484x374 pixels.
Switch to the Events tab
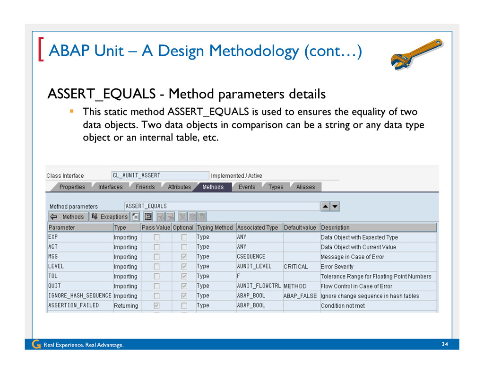pos(247,187)
